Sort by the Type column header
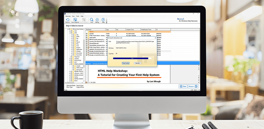 pos(111,30)
